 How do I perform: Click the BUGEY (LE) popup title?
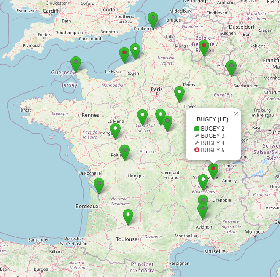[x=213, y=119]
